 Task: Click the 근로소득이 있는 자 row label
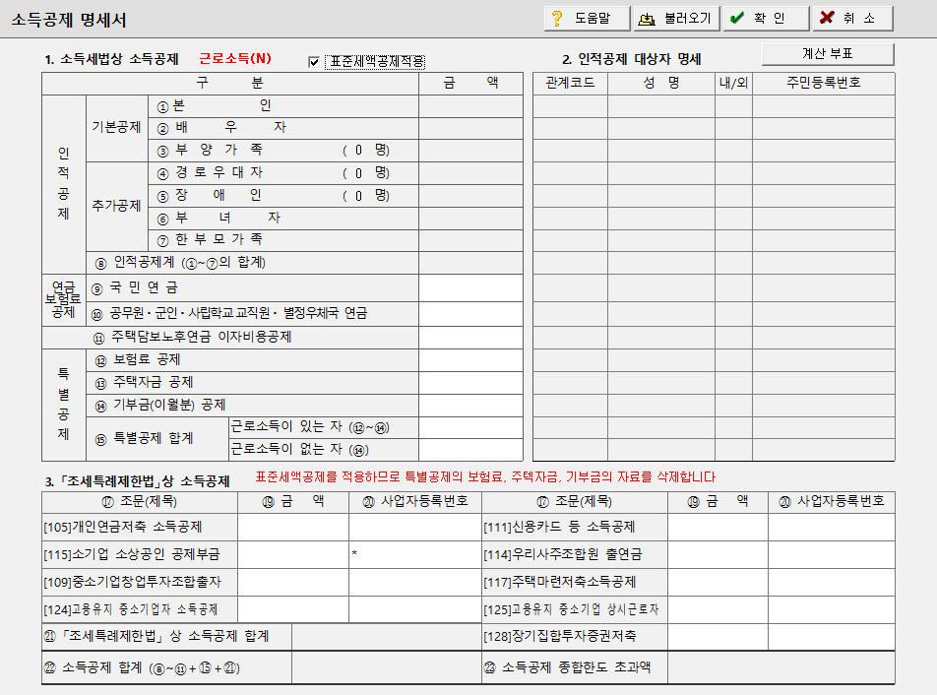[310, 427]
